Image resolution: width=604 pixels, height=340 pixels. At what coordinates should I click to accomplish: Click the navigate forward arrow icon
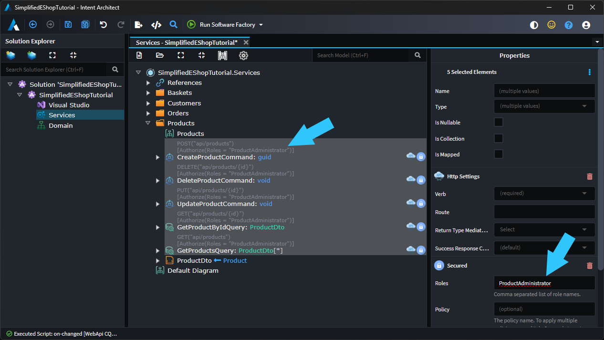pos(50,25)
